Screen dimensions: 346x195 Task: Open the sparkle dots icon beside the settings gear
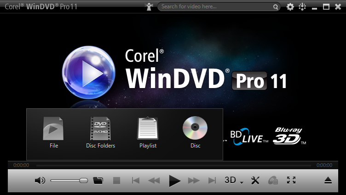[x=302, y=7]
